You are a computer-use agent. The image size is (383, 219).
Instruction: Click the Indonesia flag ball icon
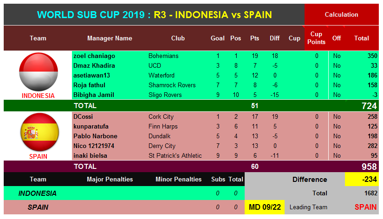tap(39, 72)
